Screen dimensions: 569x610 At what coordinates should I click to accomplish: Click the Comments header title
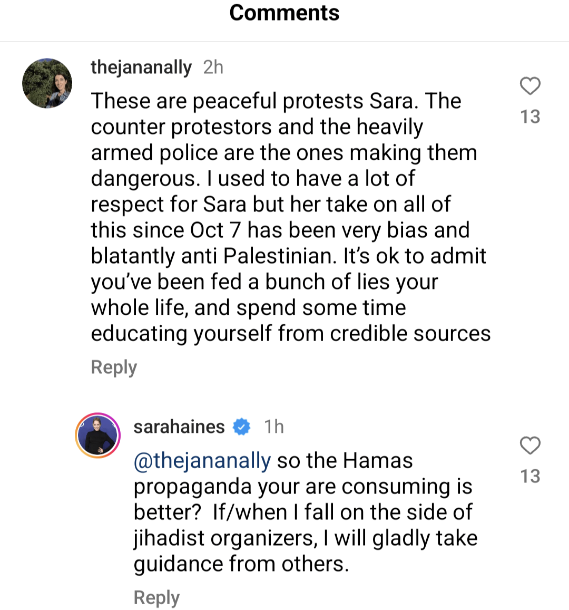coord(284,13)
